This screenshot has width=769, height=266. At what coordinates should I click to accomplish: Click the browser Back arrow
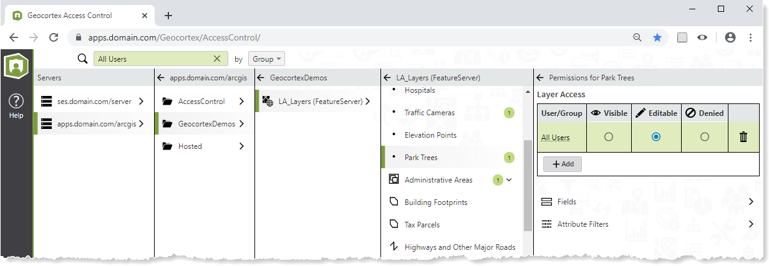click(14, 37)
